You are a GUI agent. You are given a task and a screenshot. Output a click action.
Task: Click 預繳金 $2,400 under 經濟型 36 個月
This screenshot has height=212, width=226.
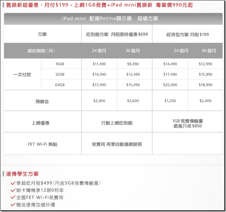point(206,101)
